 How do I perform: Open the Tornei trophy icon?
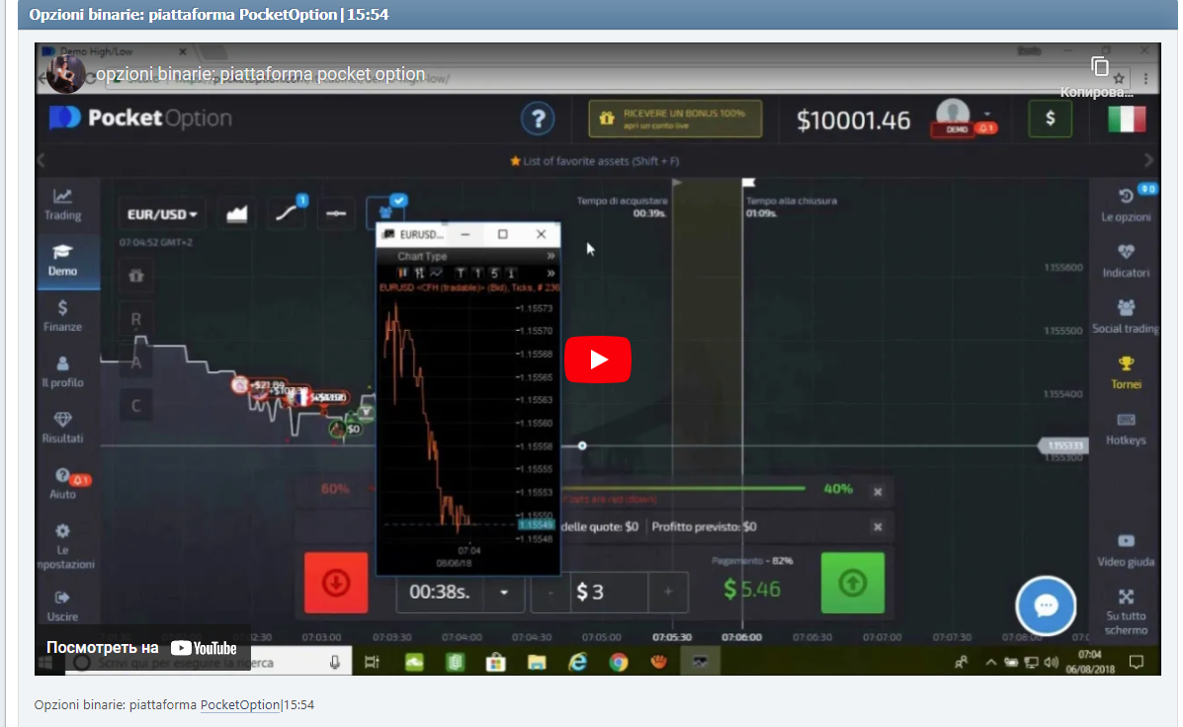tap(1125, 371)
